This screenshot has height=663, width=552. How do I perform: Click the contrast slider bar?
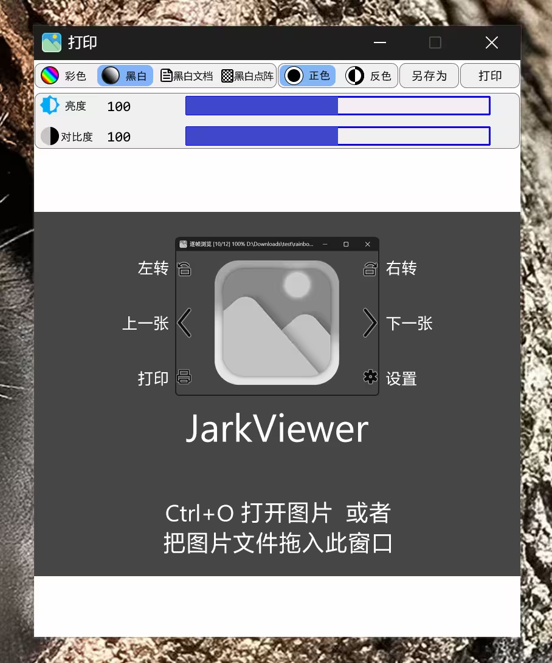coord(337,136)
